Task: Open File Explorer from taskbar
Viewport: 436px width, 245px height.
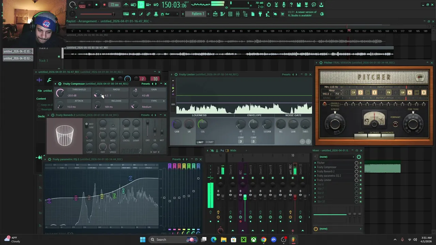Action: click(x=223, y=240)
